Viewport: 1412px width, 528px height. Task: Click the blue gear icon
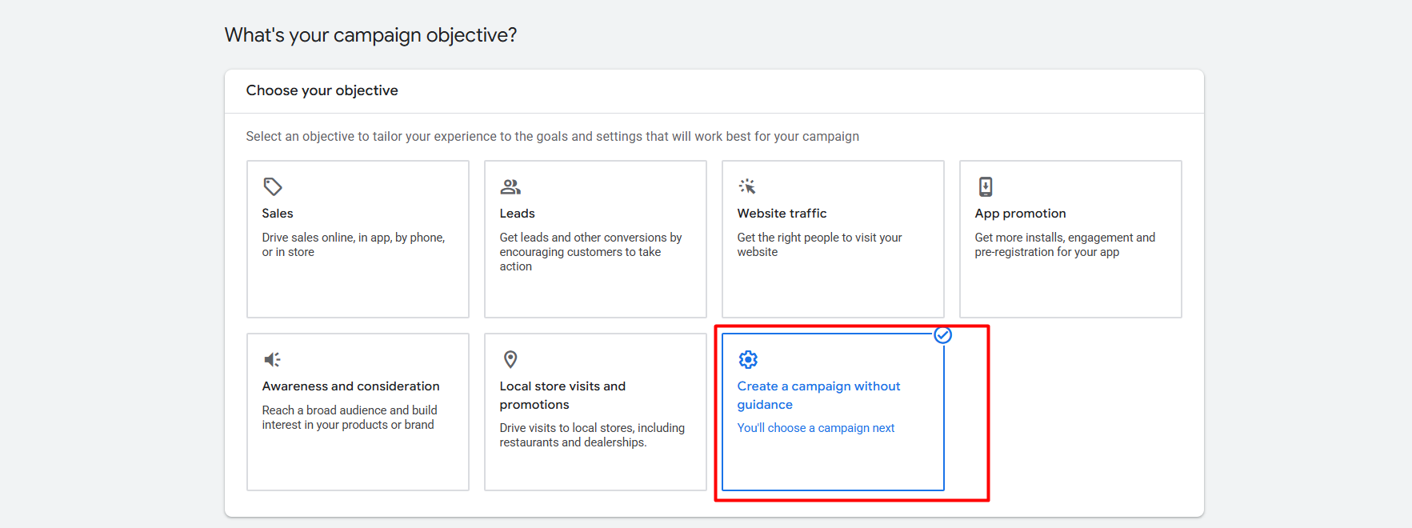[748, 359]
